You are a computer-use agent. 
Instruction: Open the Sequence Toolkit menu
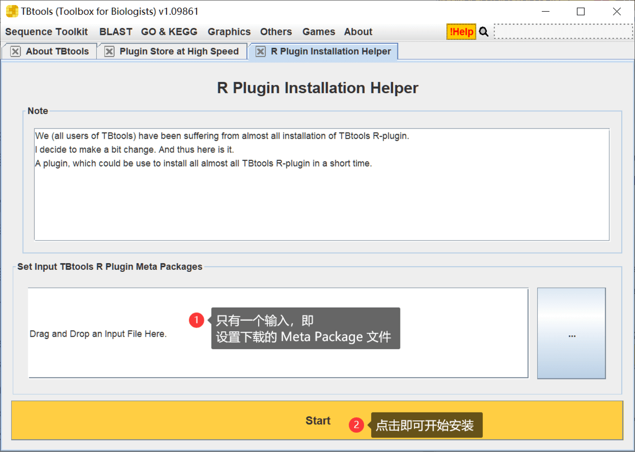pyautogui.click(x=47, y=32)
